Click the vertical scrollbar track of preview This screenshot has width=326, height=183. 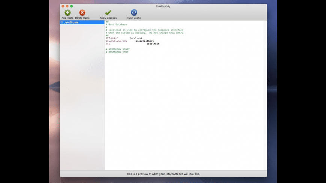265,93
